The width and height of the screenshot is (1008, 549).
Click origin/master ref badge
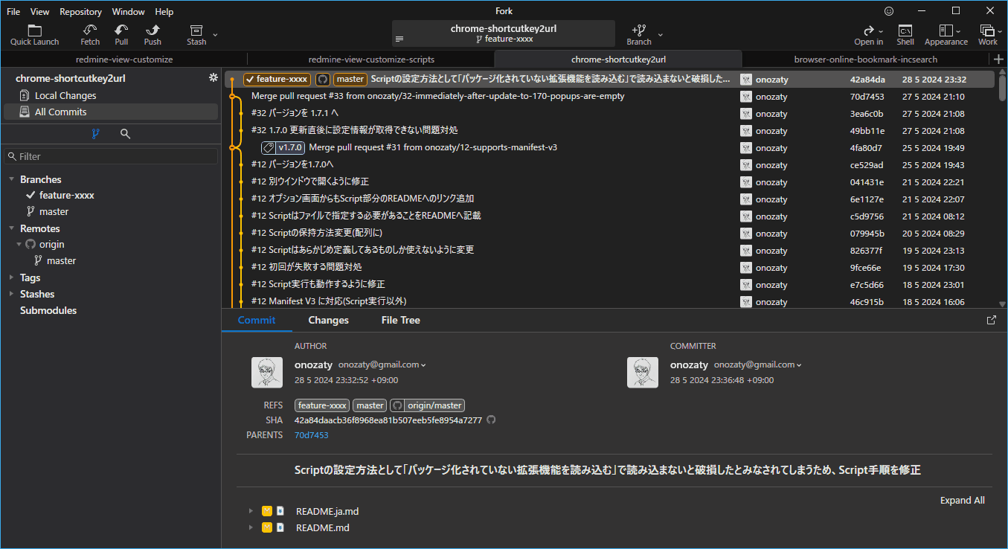click(x=428, y=405)
